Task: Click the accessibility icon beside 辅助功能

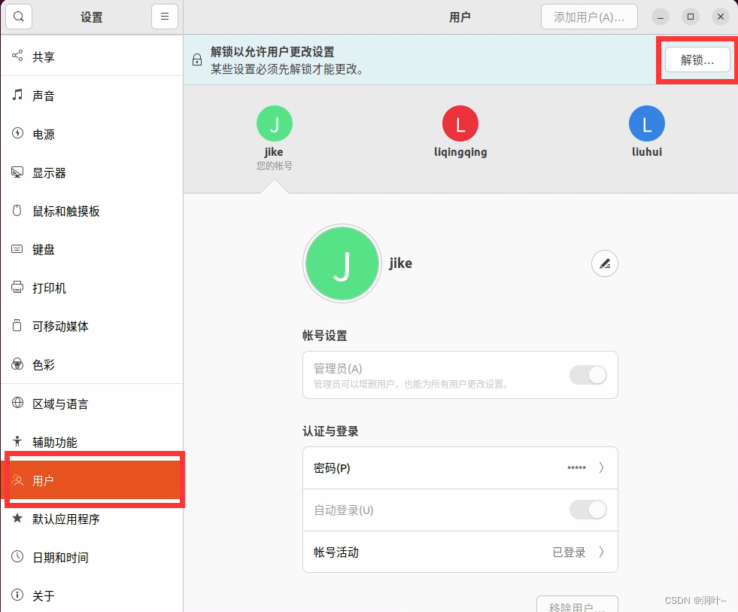Action: pyautogui.click(x=17, y=441)
